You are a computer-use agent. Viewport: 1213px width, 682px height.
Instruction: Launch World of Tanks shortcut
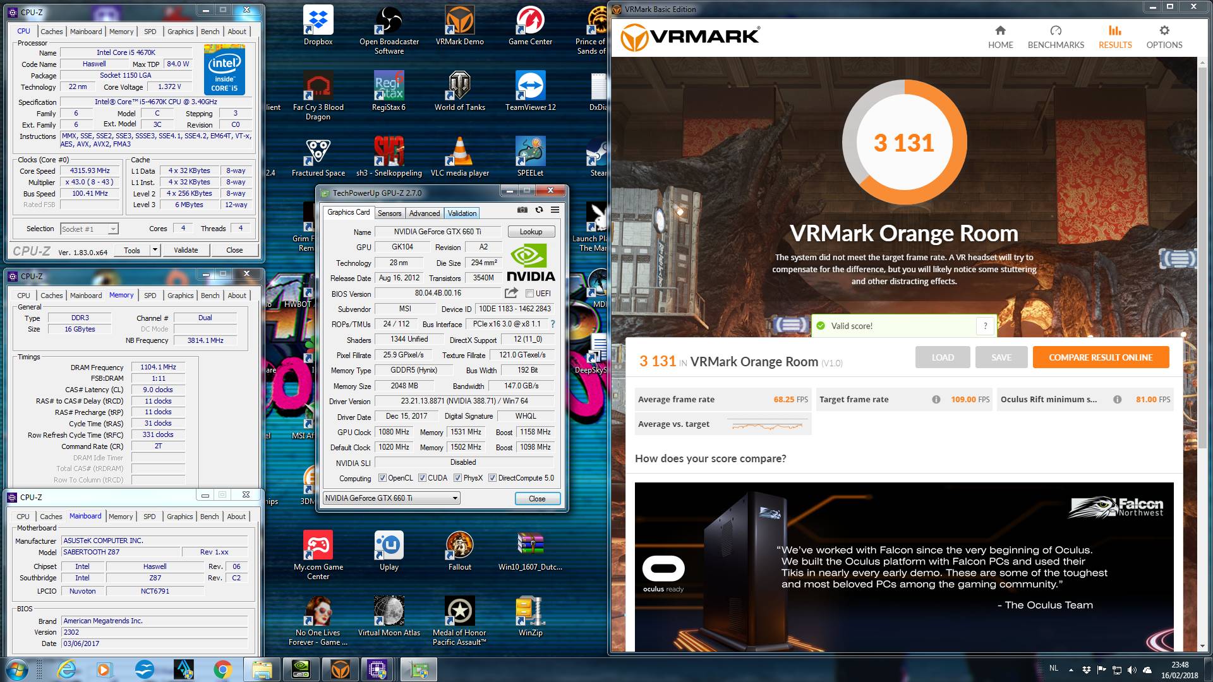[x=459, y=91]
